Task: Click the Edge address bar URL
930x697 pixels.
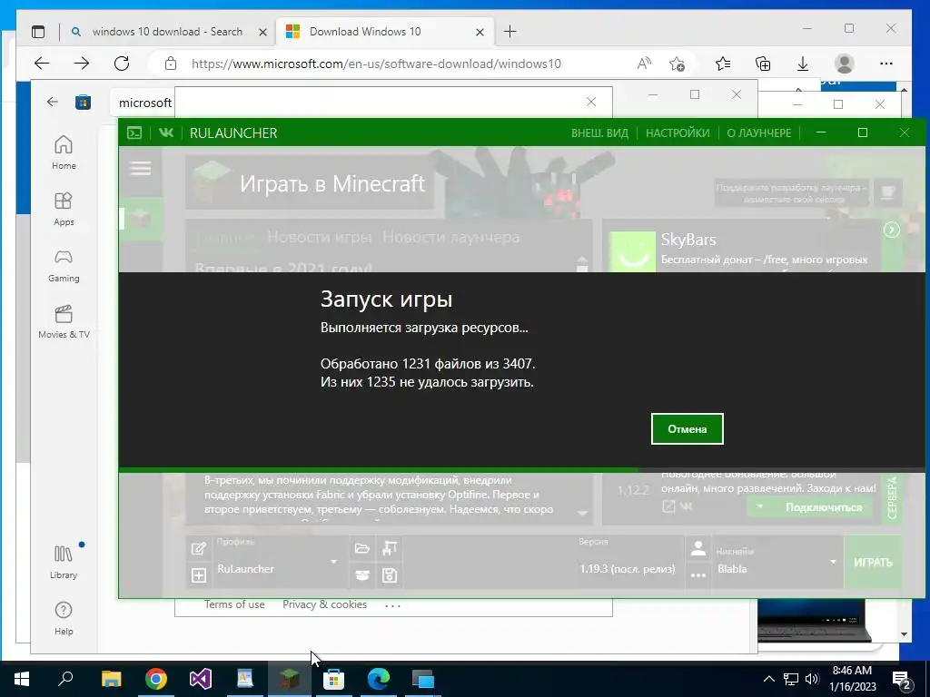Action: tap(376, 64)
